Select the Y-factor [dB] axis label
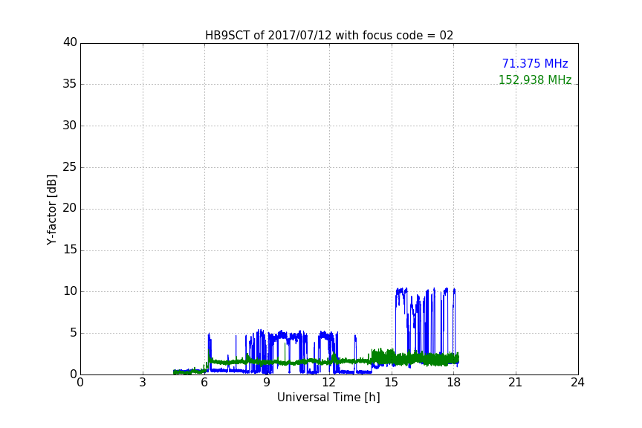Image resolution: width=642 pixels, height=428 pixels. click(x=51, y=210)
